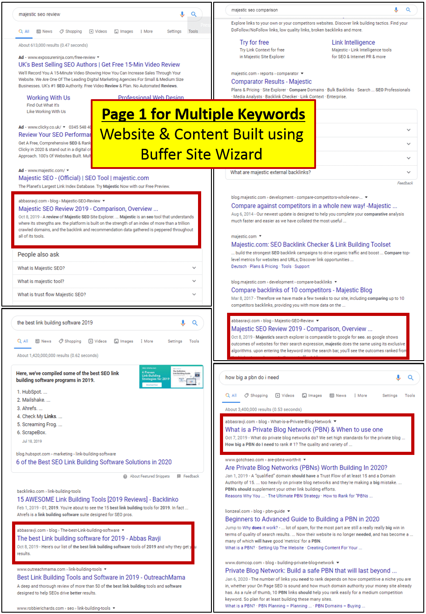Image resolution: width=426 pixels, height=614 pixels.
Task: Open dropdown beside www.gotchseo.com › are-pbns-worth-it URL
Action: pos(304,459)
